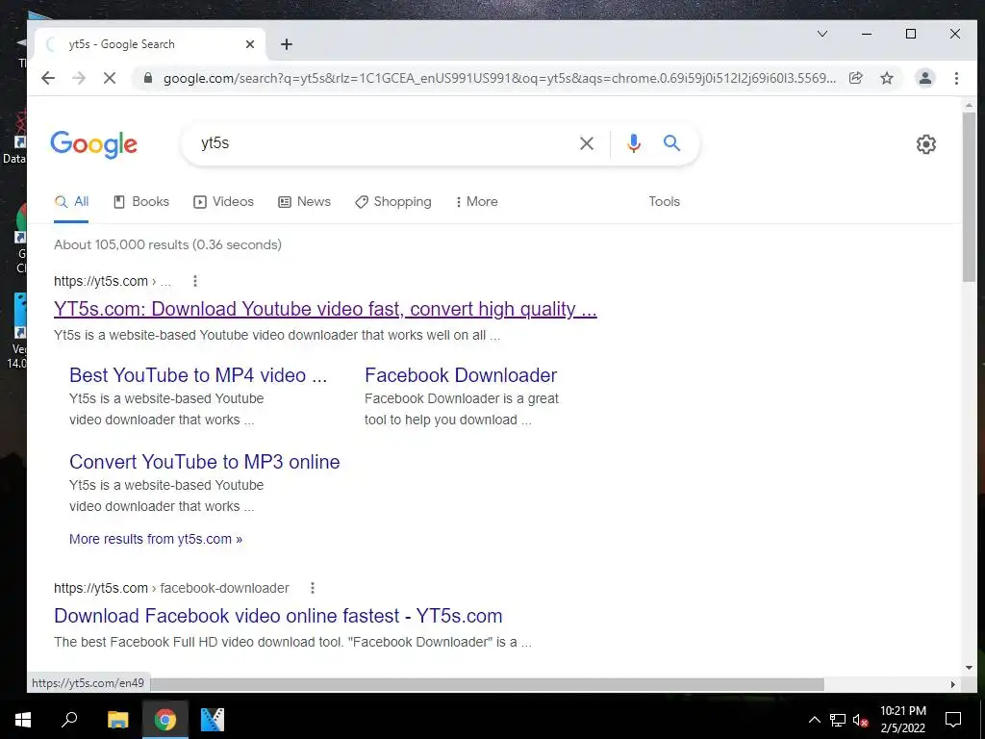This screenshot has width=985, height=739.
Task: View site information lock icon
Action: tap(148, 78)
